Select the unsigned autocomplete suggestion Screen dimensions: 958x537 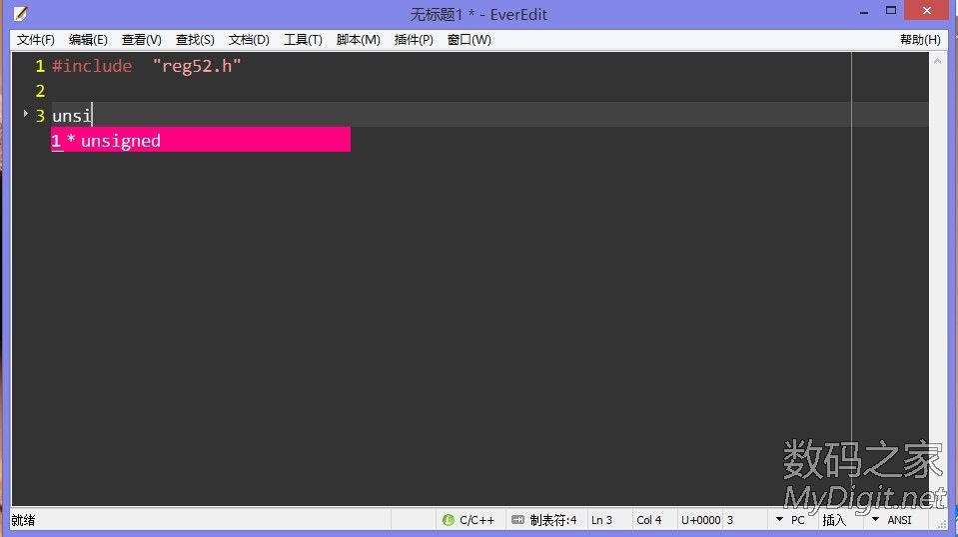click(x=200, y=141)
